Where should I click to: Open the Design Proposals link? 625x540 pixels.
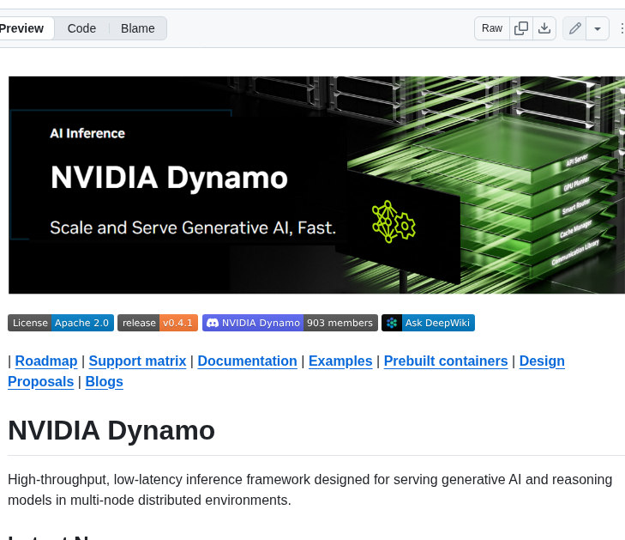coord(542,361)
